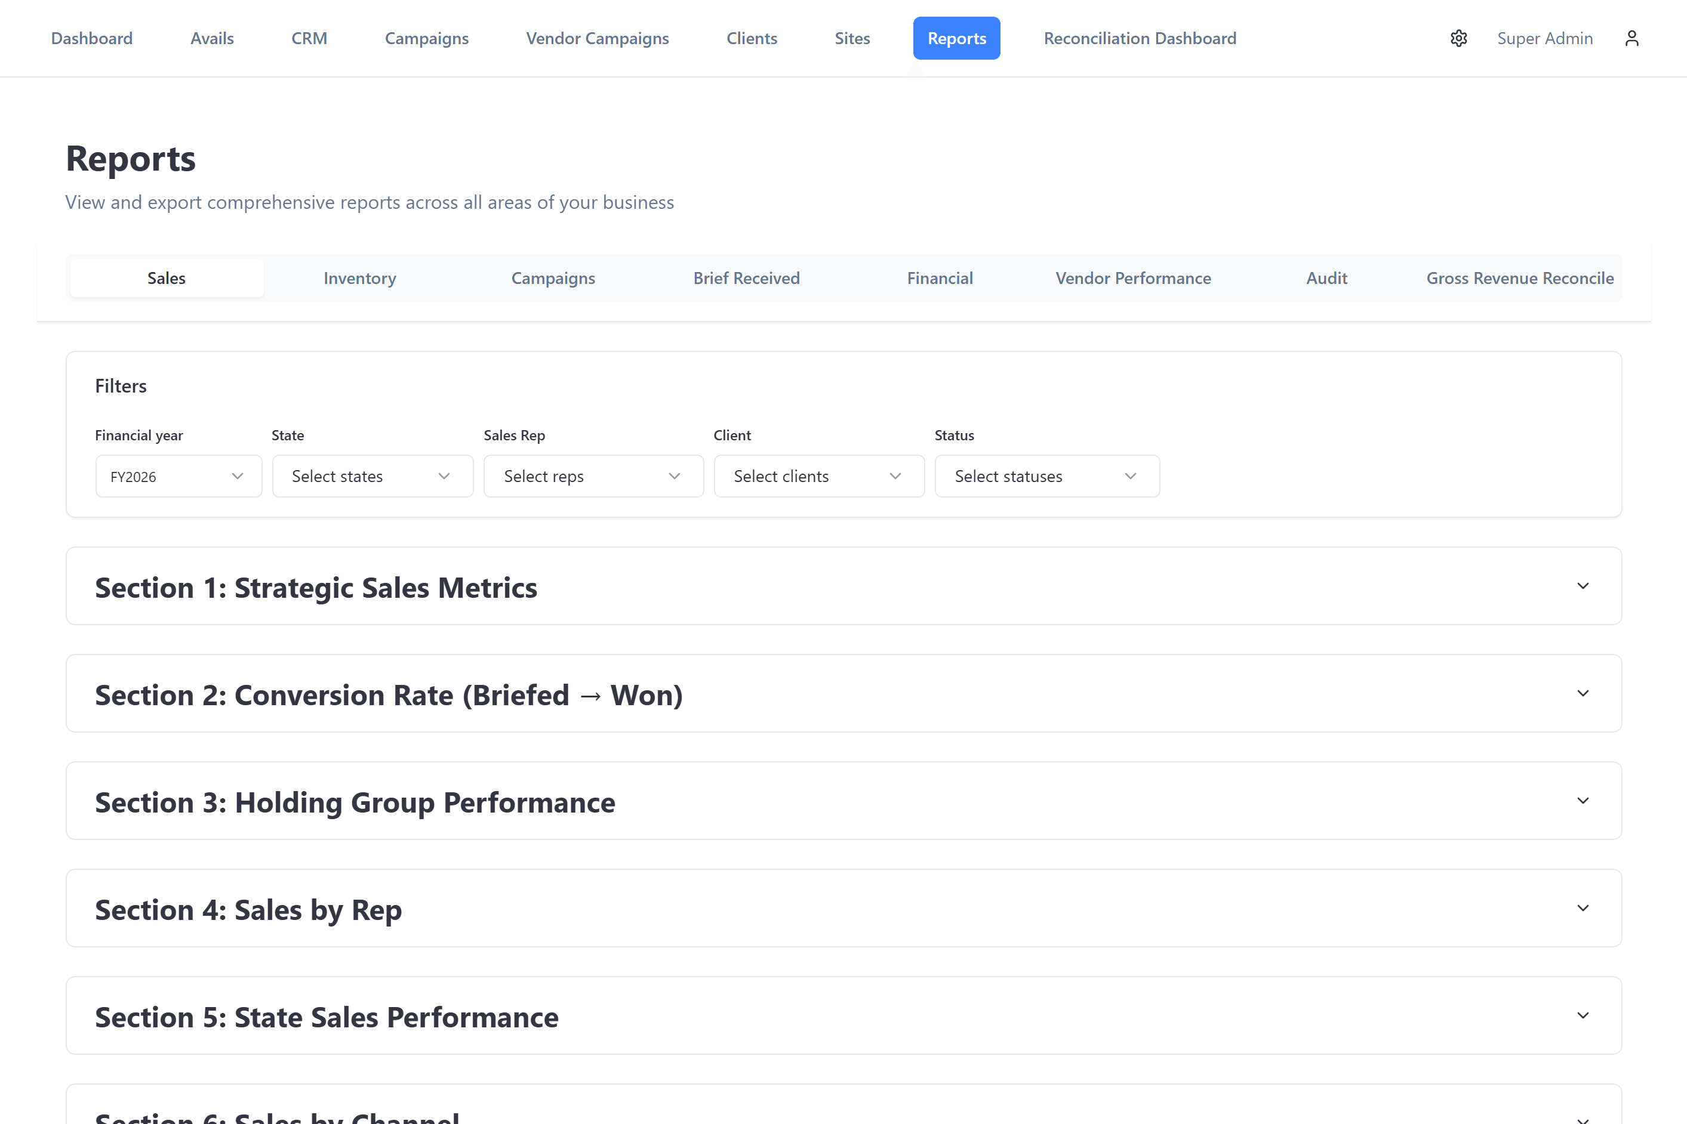Open the Select reps dropdown
Screen dimensions: 1687x1124
[x=592, y=476]
